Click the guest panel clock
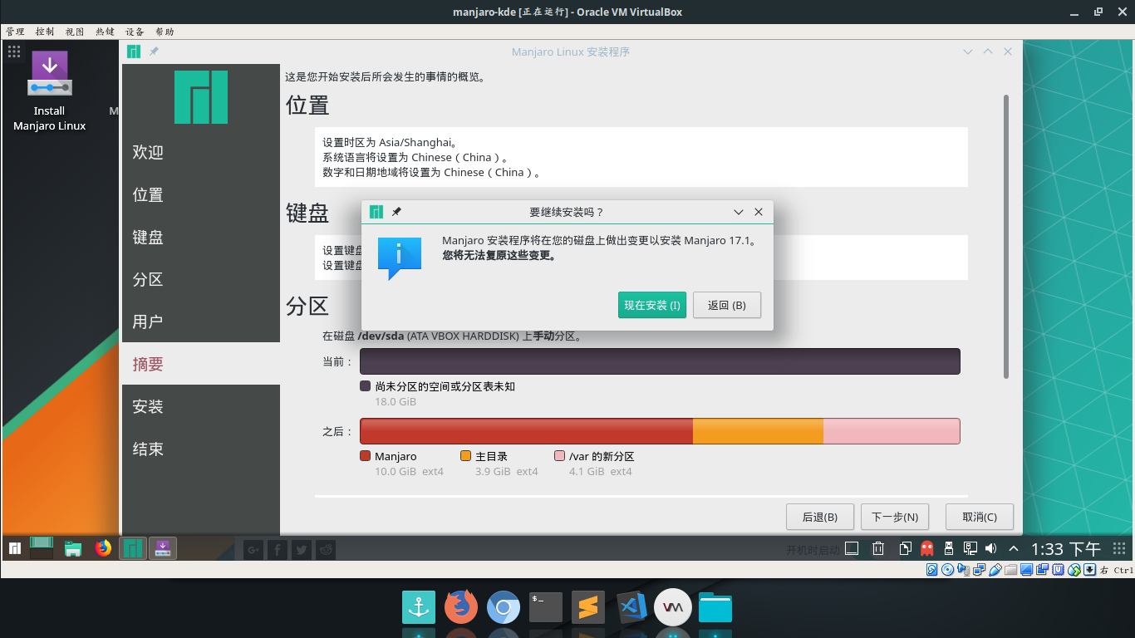1135x638 pixels. [1066, 548]
